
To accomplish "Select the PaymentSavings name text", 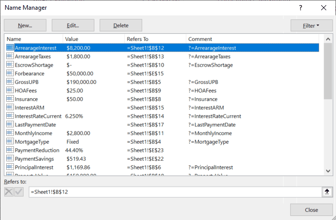I will [34, 159].
